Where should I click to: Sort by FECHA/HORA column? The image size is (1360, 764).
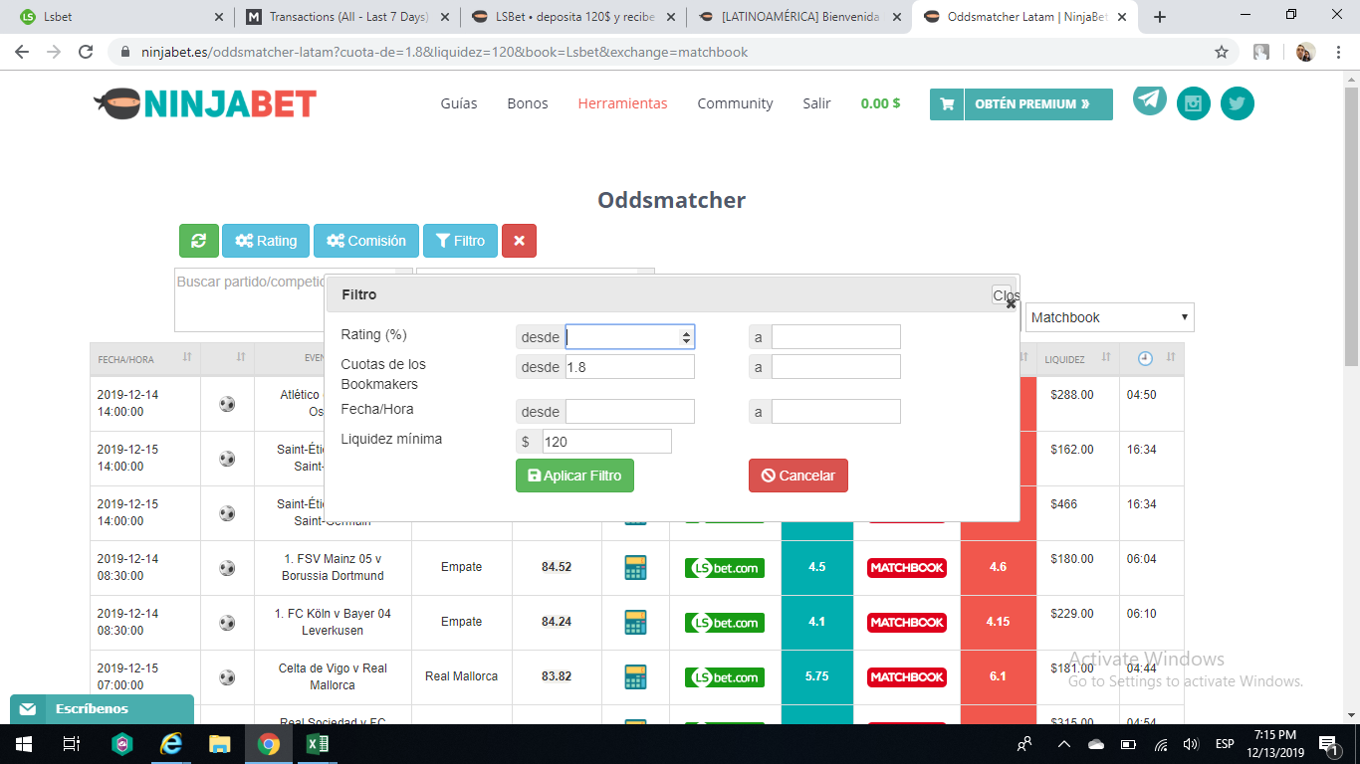click(x=145, y=358)
